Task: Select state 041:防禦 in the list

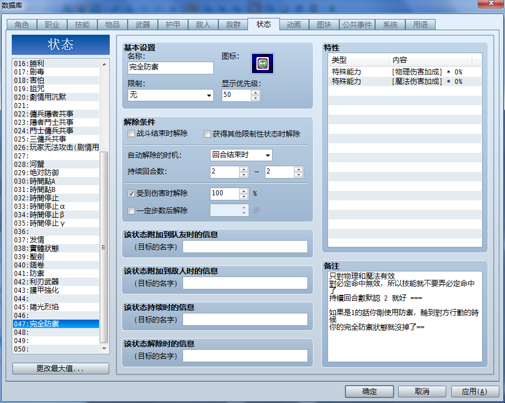Action: (56, 273)
